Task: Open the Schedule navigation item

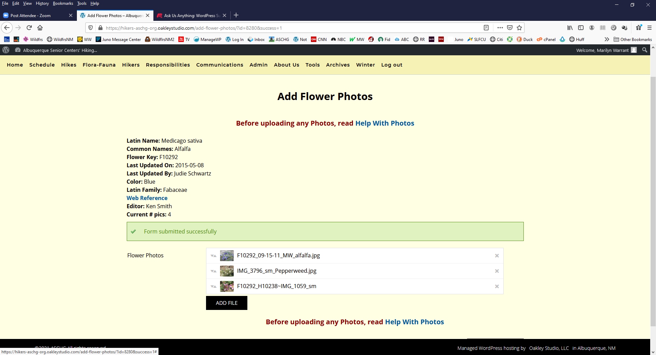Action: coord(42,65)
